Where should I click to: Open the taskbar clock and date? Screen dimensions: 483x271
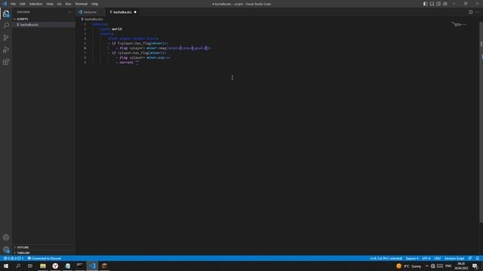coord(461,266)
